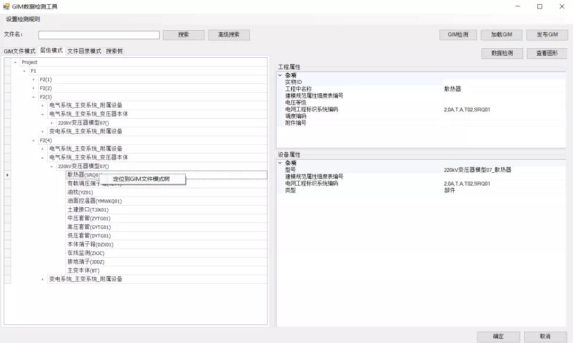Collapse 220kV变压器模型07() under F2(4)
Viewport: 573px width, 343px height.
(51, 166)
